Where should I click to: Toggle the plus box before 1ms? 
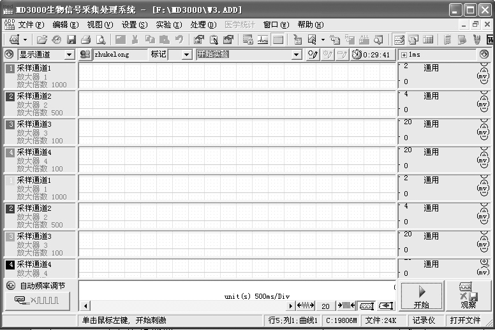[404, 55]
